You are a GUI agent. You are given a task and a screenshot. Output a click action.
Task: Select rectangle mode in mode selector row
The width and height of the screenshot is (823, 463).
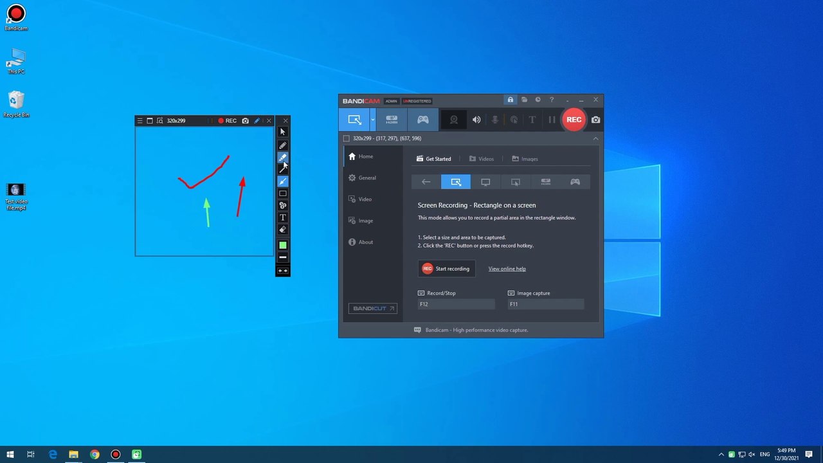tap(456, 182)
